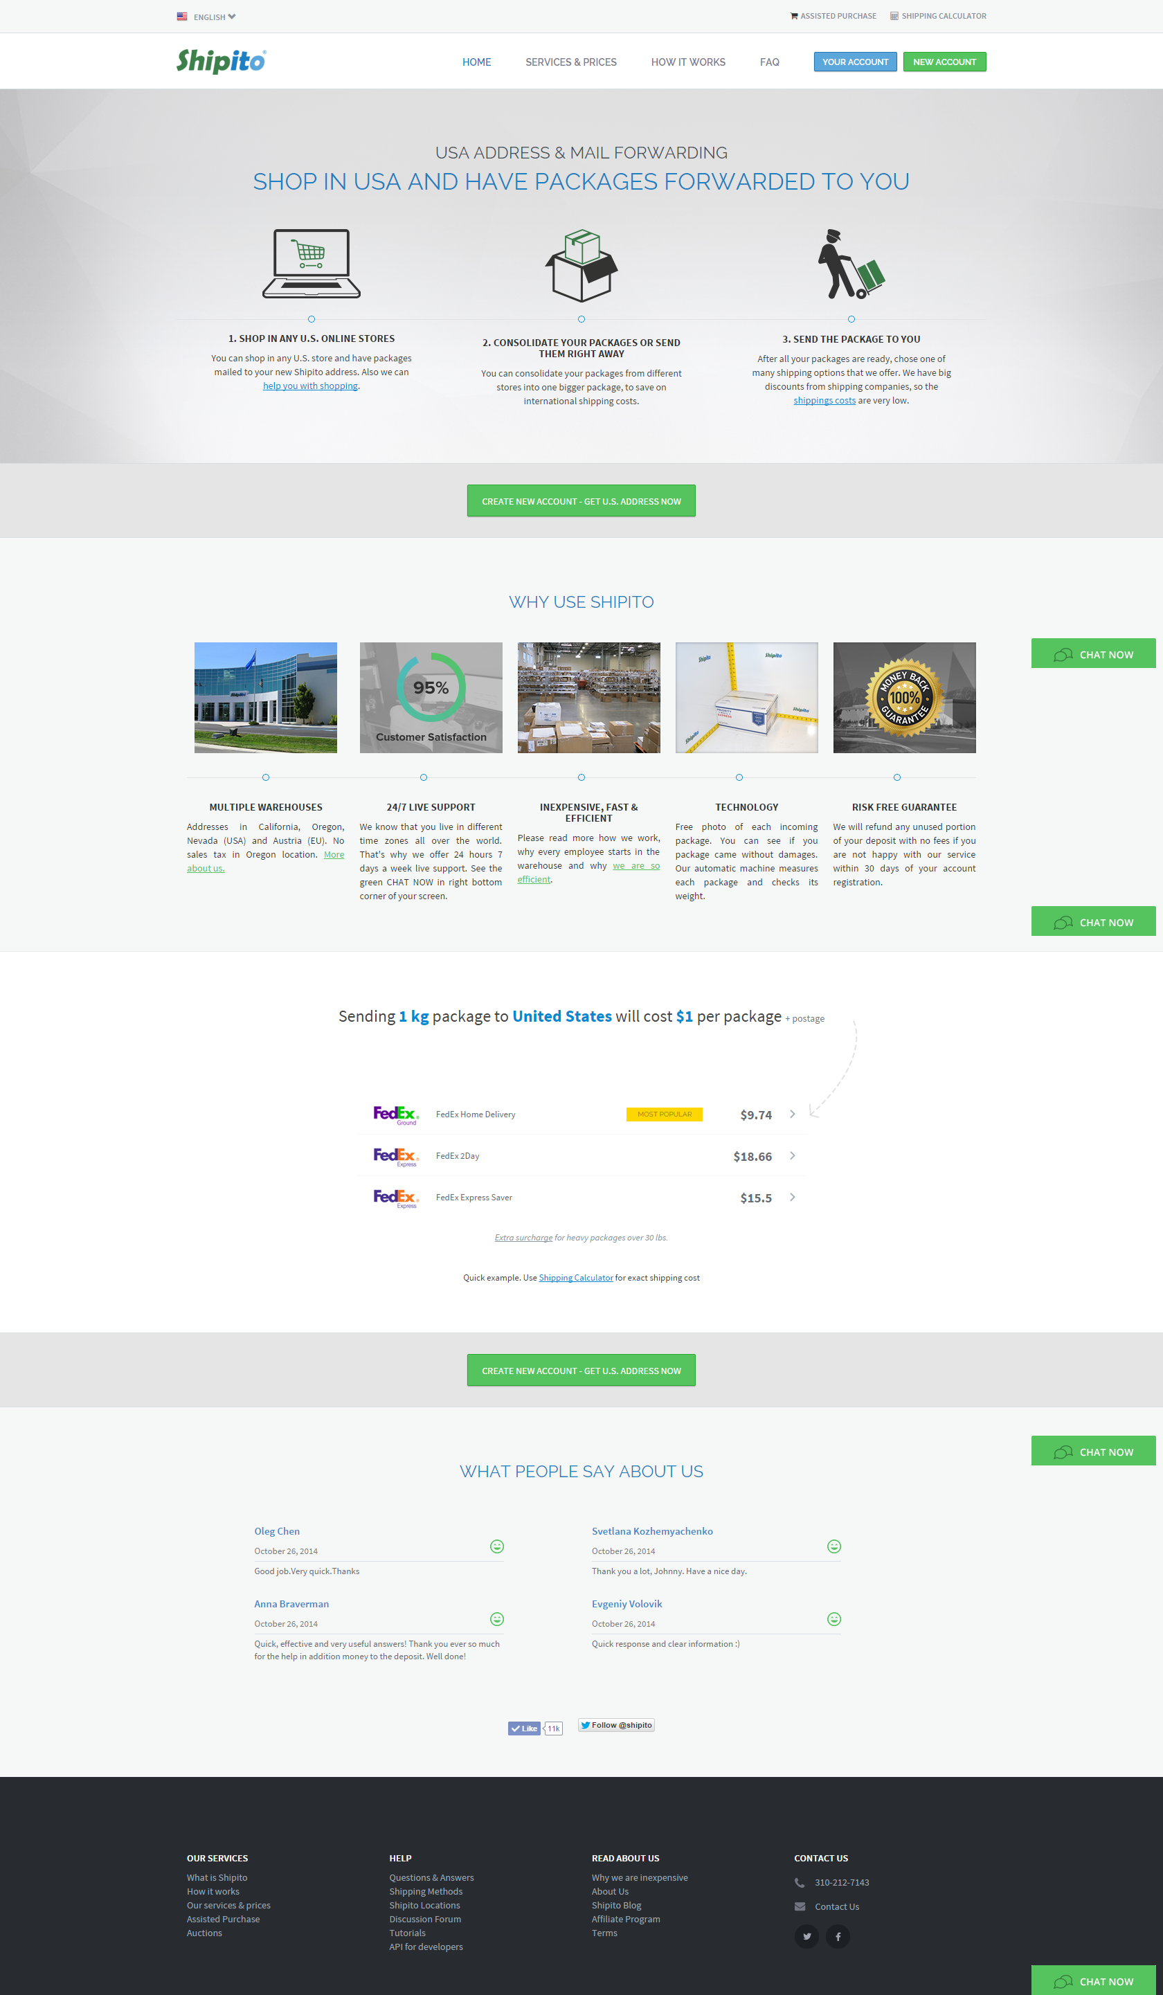The height and width of the screenshot is (1995, 1163).
Task: Click Assisted Purchase in top bar
Action: (838, 16)
